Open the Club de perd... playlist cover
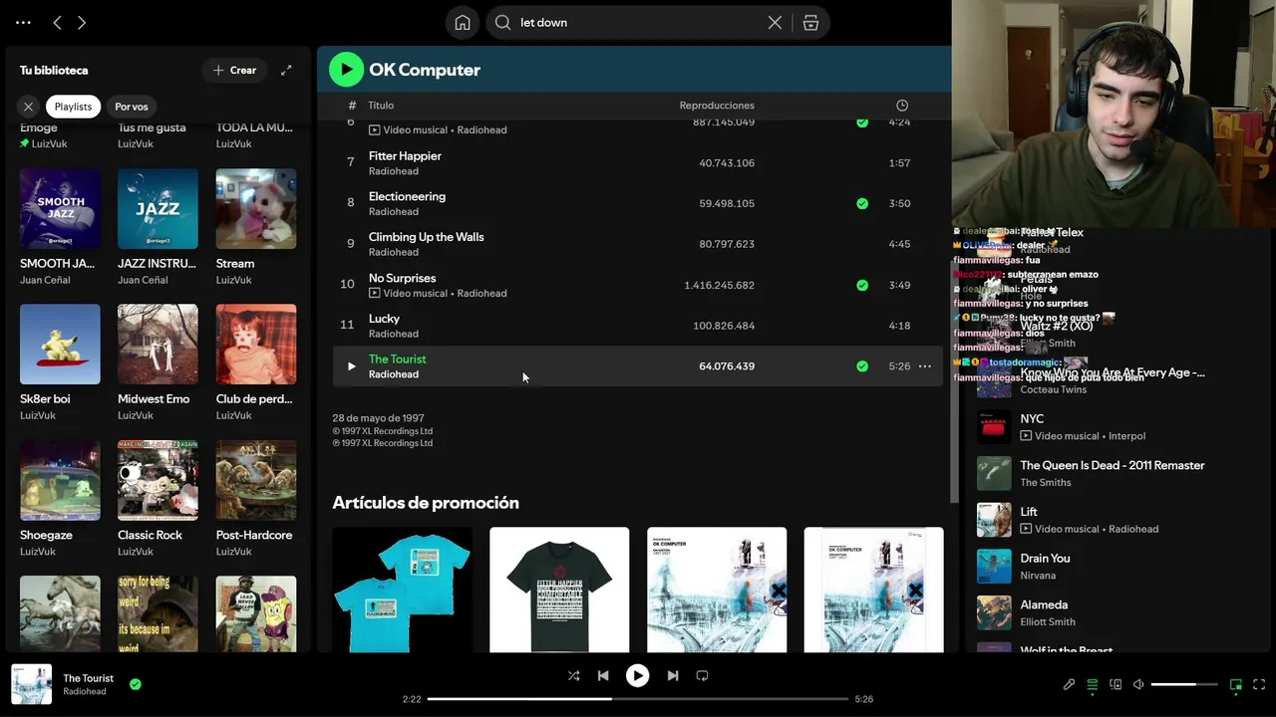This screenshot has width=1276, height=717. click(x=256, y=344)
